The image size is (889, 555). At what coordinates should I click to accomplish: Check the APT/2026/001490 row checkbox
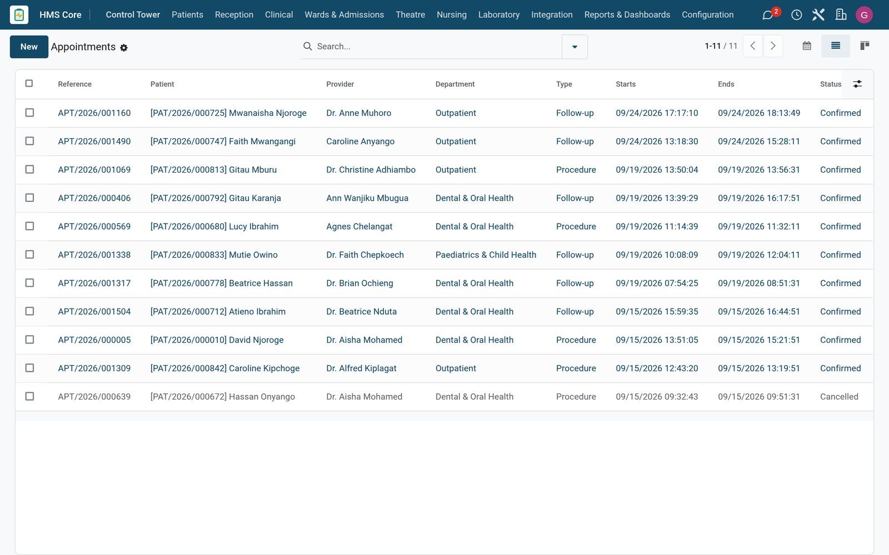coord(29,141)
